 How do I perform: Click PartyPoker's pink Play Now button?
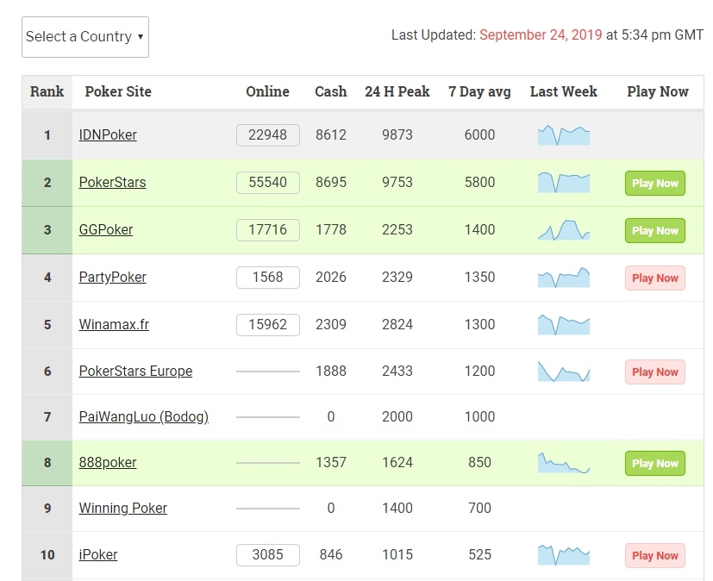(654, 278)
